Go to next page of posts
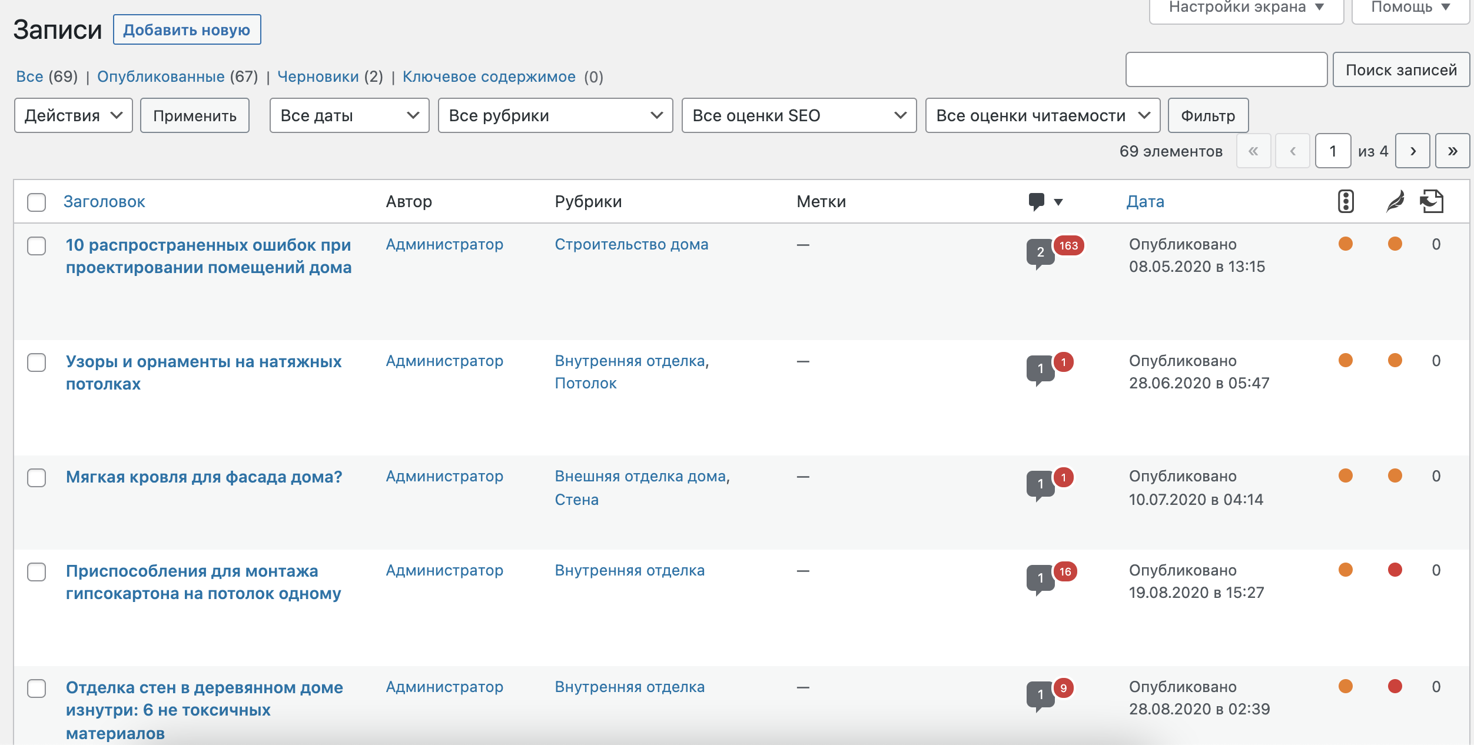Image resolution: width=1474 pixels, height=745 pixels. [1412, 151]
